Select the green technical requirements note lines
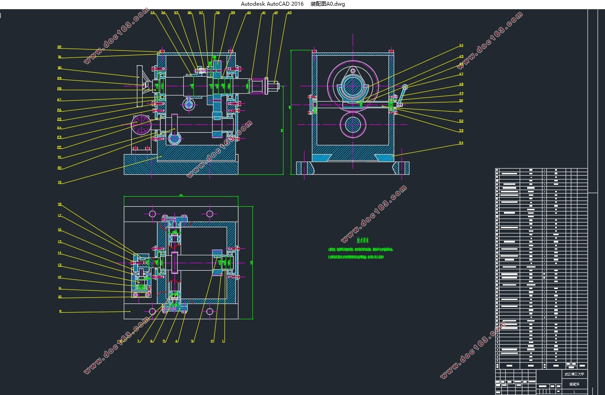 [360, 253]
